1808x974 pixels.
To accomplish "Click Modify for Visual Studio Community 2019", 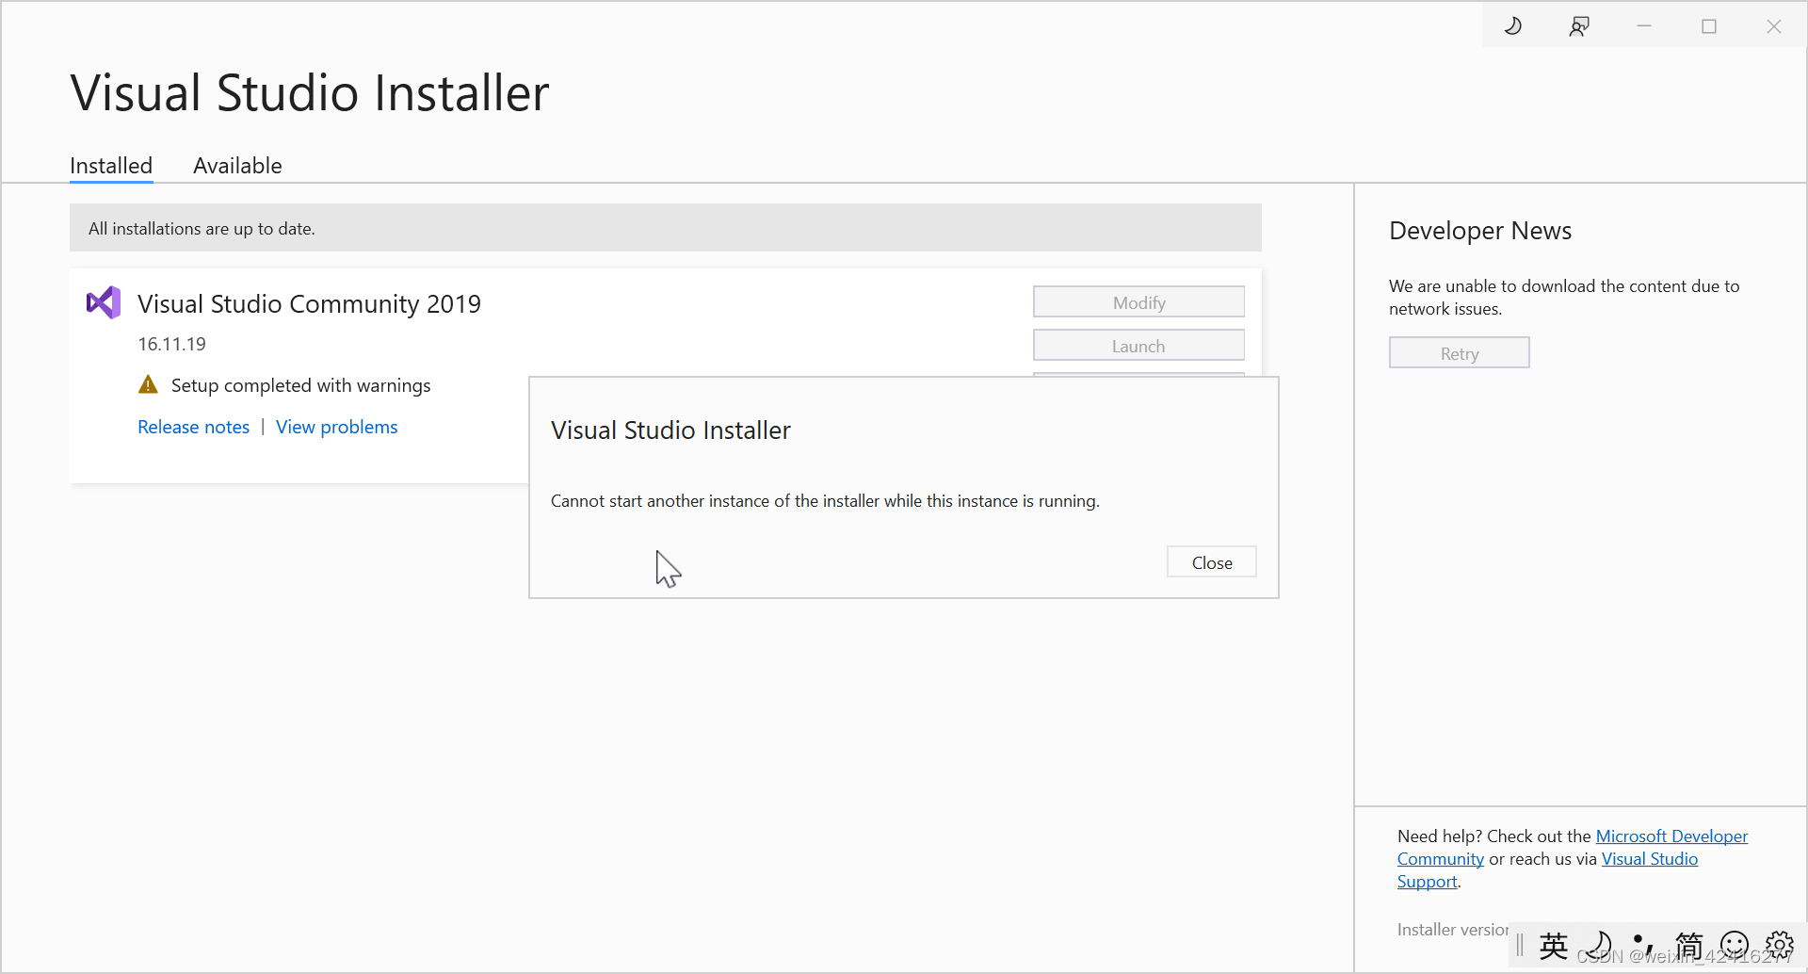I will 1138,301.
